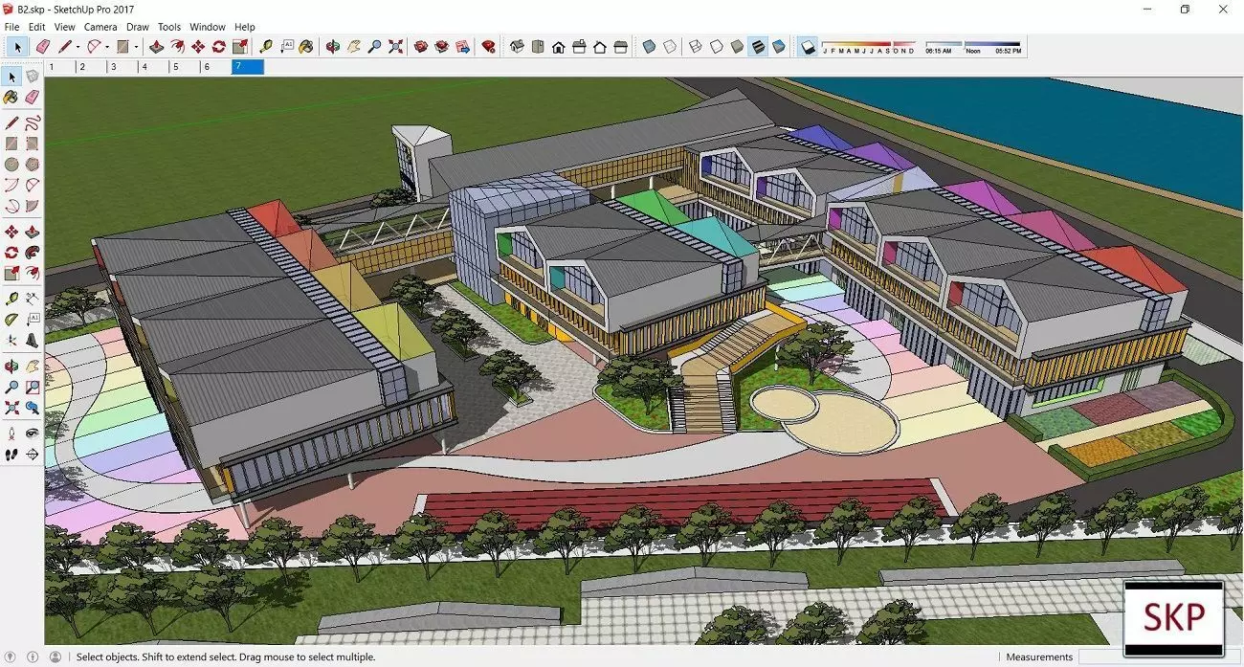Select the Make Component tool

point(33,76)
